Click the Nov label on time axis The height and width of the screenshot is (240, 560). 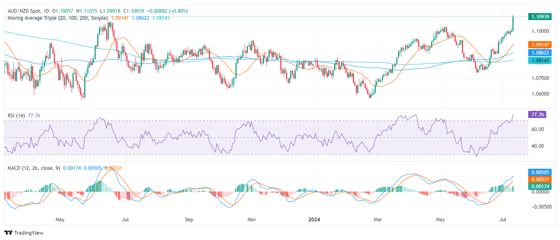coord(252,220)
